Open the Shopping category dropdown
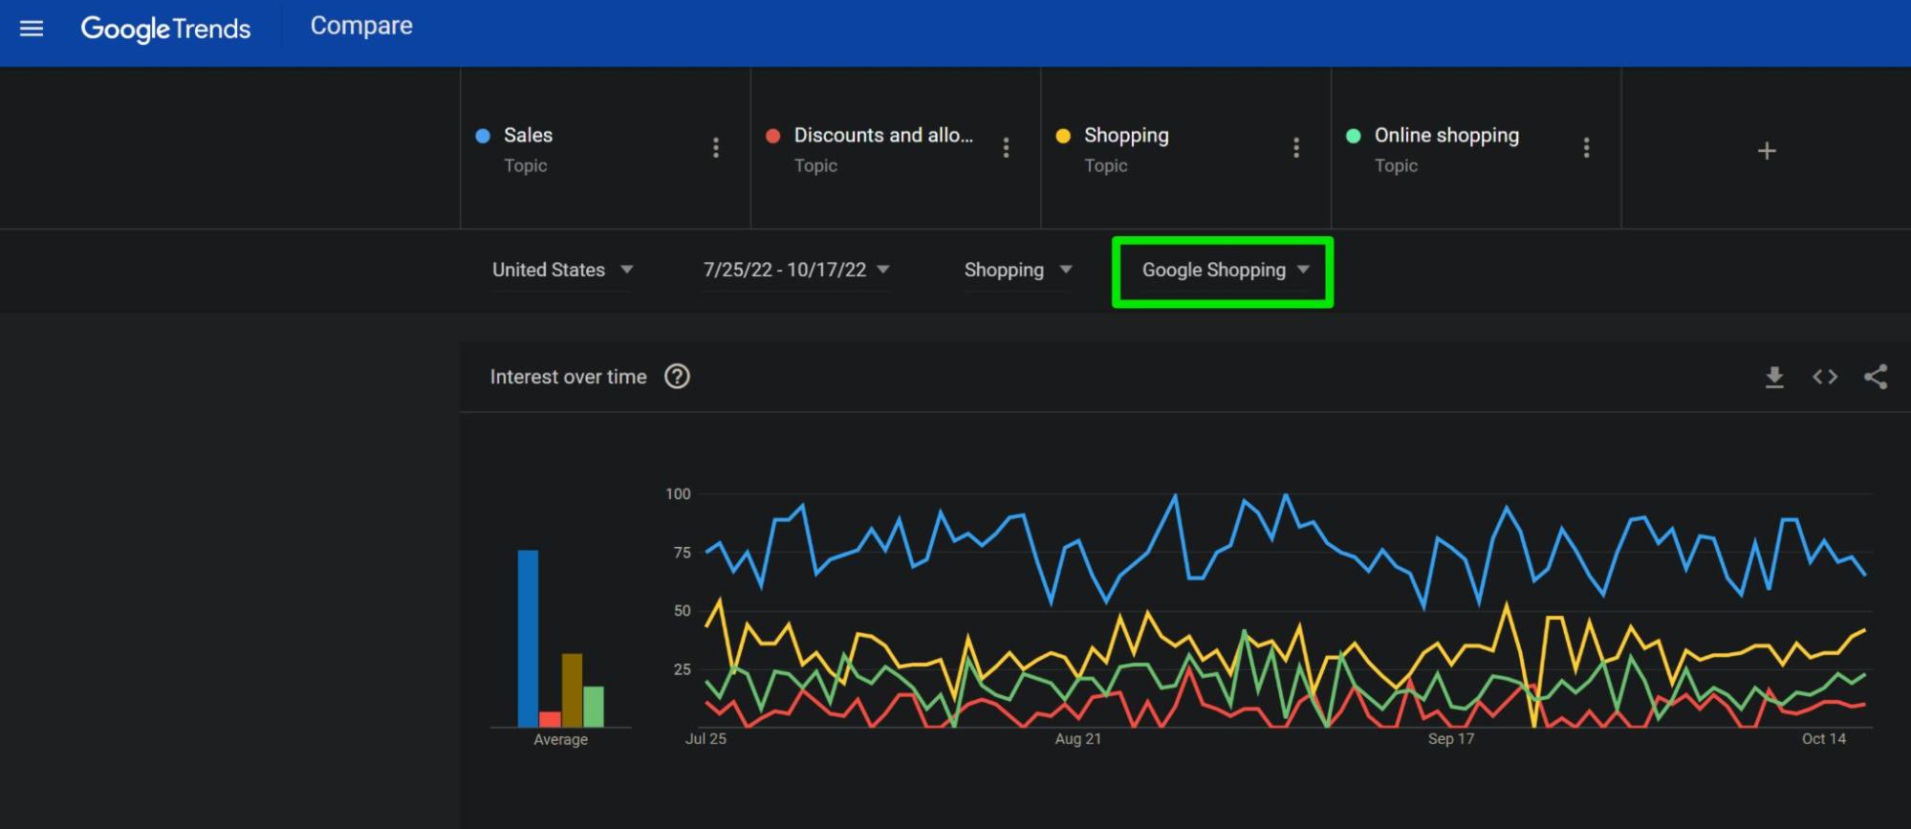The width and height of the screenshot is (1911, 829). click(x=1017, y=270)
